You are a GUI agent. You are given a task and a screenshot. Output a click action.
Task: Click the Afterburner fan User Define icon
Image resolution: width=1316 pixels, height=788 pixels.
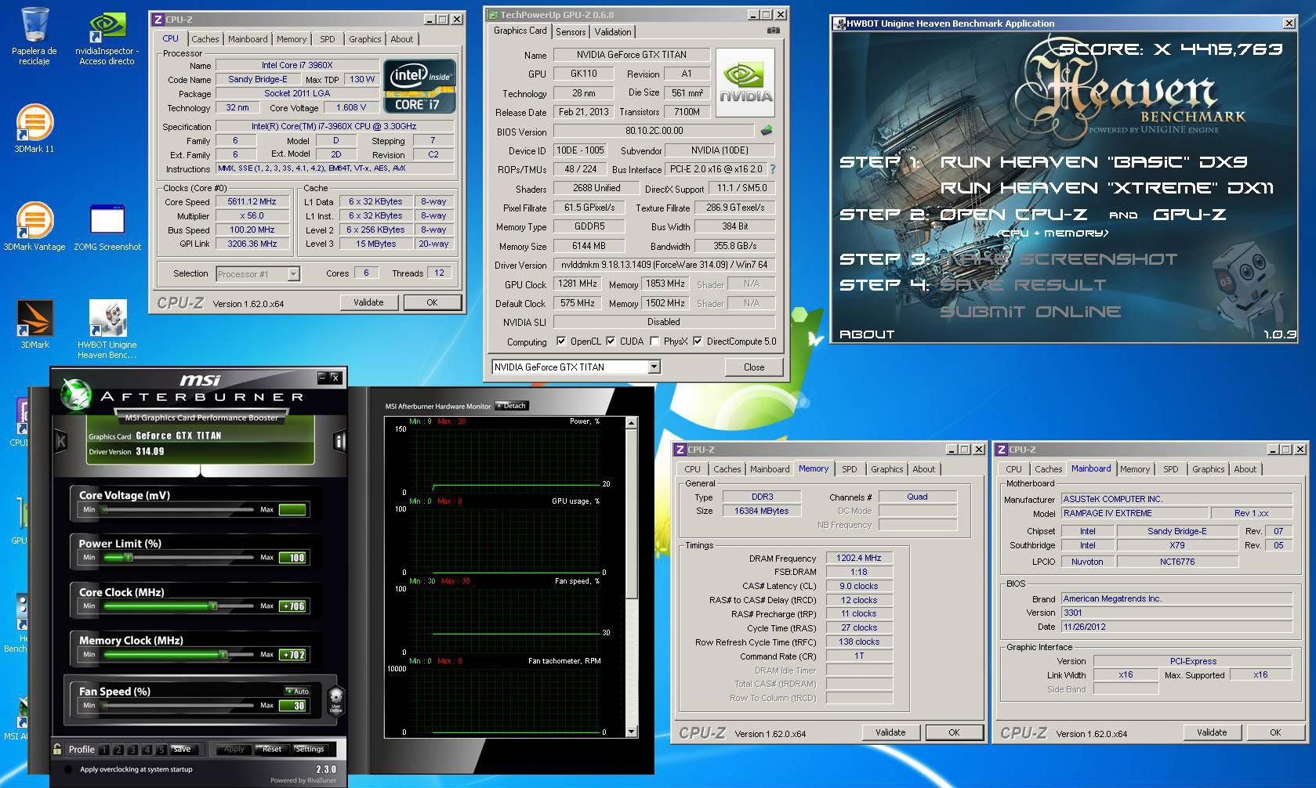[335, 699]
